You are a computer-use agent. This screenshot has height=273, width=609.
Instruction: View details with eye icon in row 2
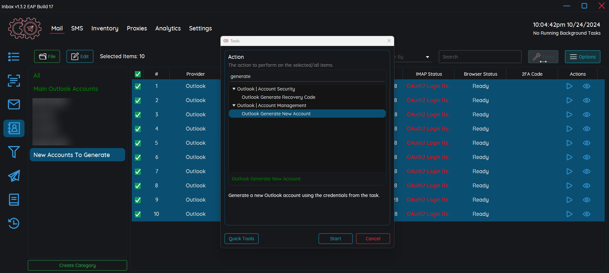tap(586, 100)
